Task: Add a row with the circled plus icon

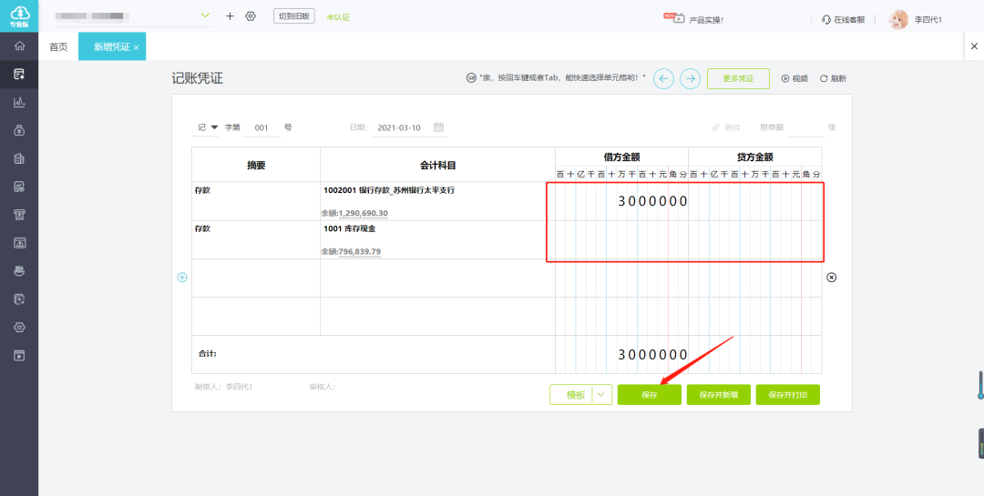Action: [182, 278]
